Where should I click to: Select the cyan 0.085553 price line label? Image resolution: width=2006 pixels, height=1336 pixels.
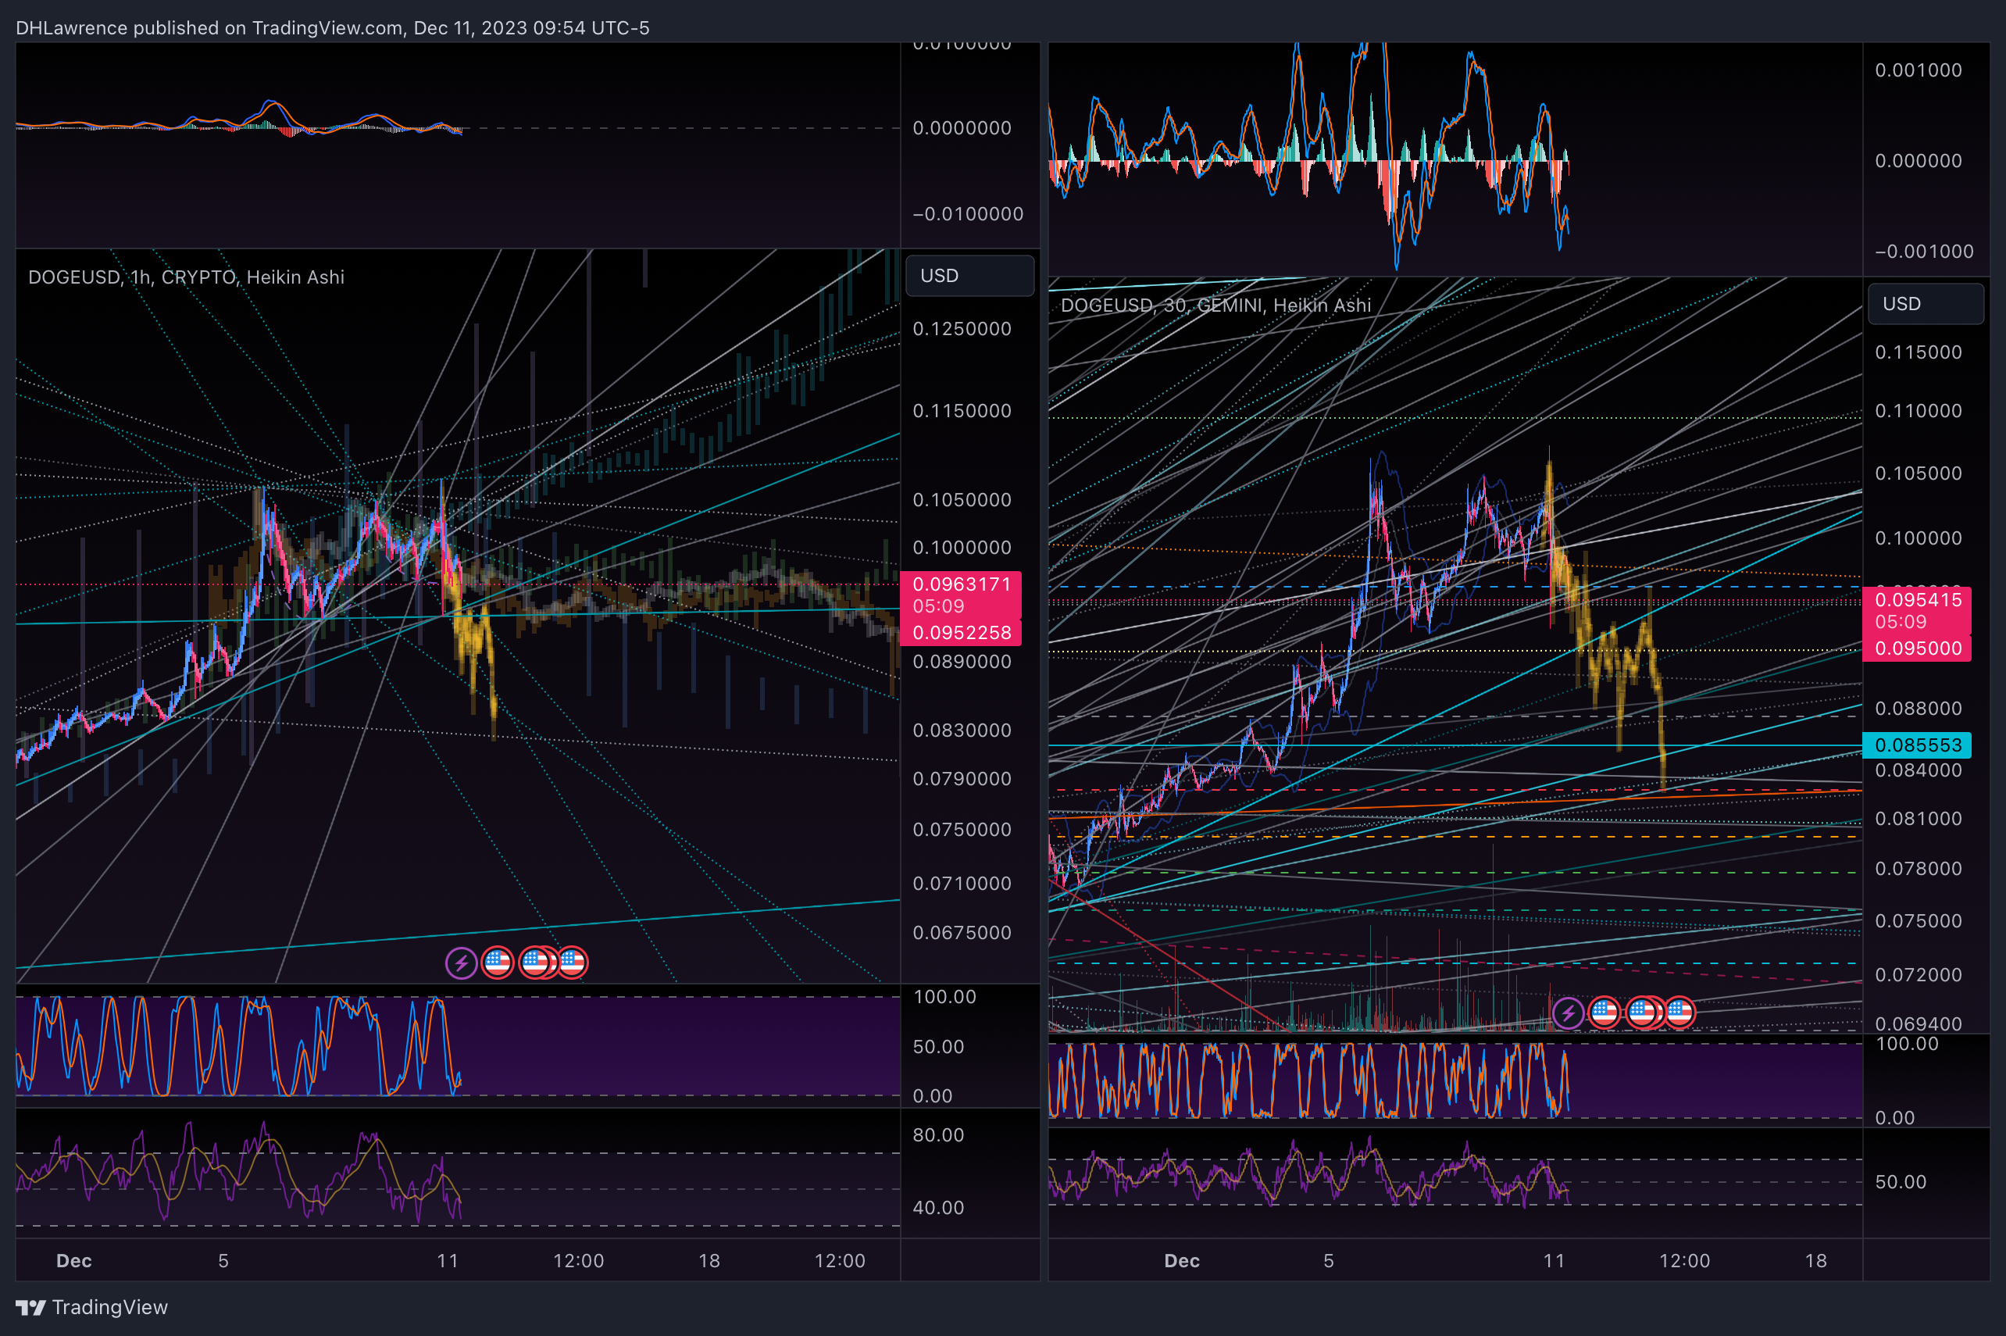tap(1917, 745)
